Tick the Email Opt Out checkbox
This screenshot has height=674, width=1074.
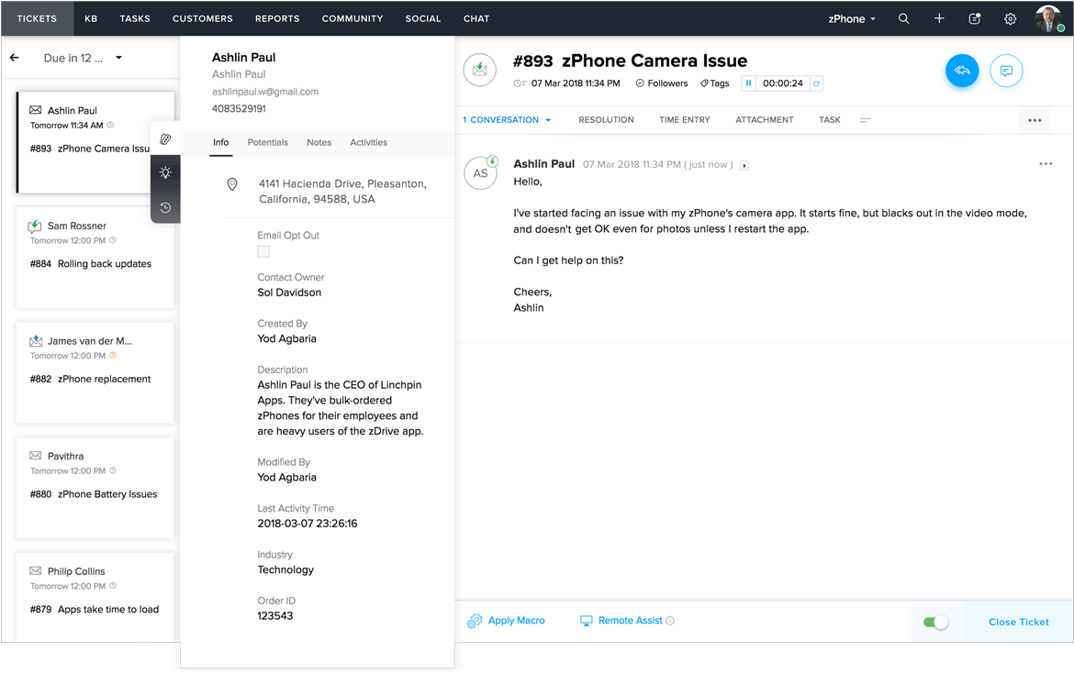(263, 251)
